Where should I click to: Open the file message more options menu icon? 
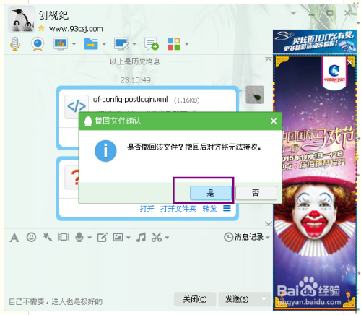coord(227,208)
